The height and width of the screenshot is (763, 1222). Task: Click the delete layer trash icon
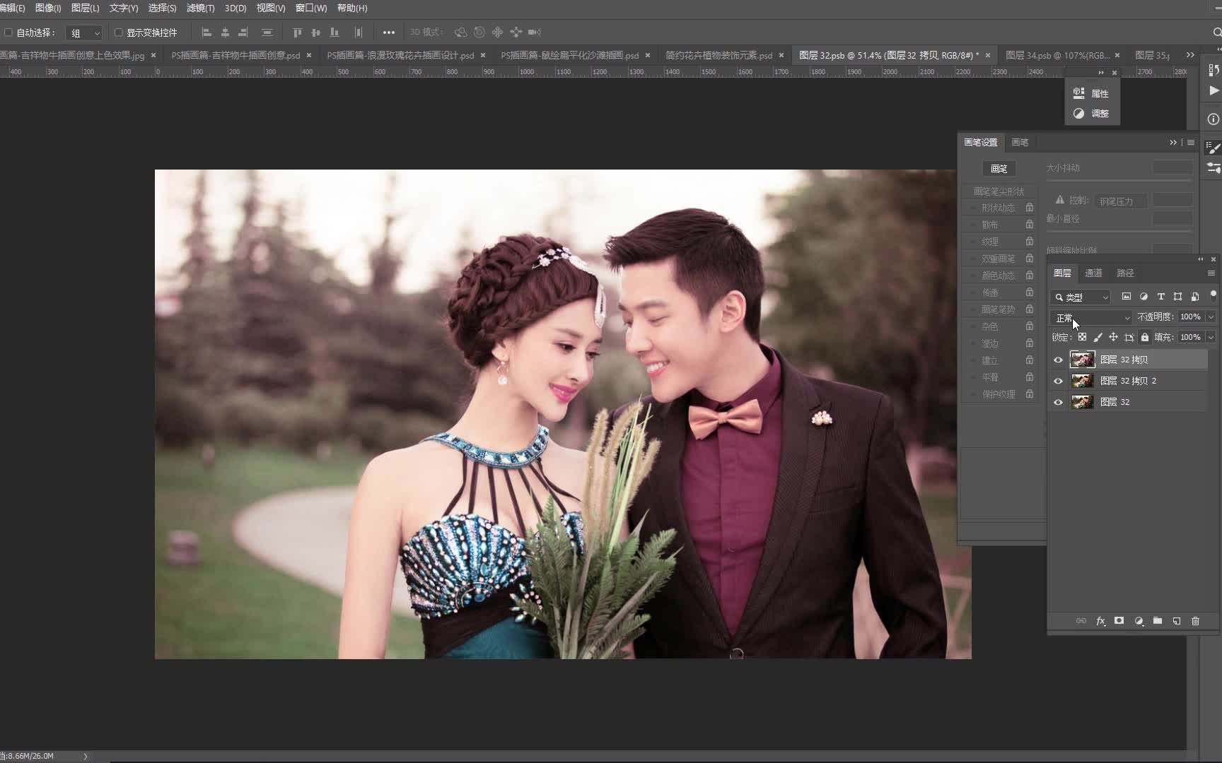pos(1195,621)
